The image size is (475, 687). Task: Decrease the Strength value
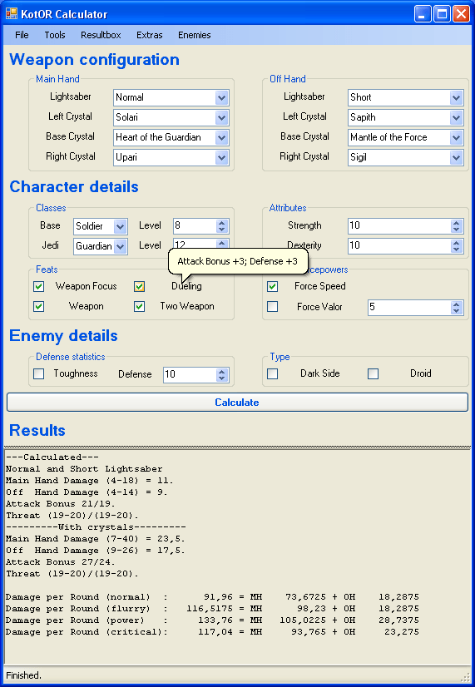pyautogui.click(x=457, y=230)
